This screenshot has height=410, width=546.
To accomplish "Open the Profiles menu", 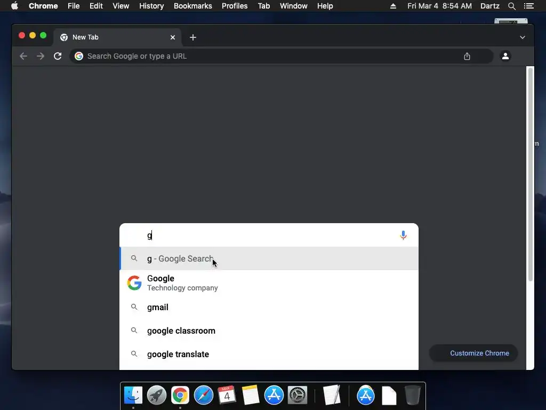I will [235, 6].
